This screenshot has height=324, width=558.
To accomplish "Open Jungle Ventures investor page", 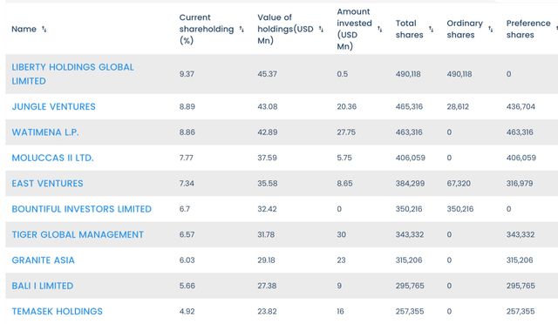I will pyautogui.click(x=54, y=107).
